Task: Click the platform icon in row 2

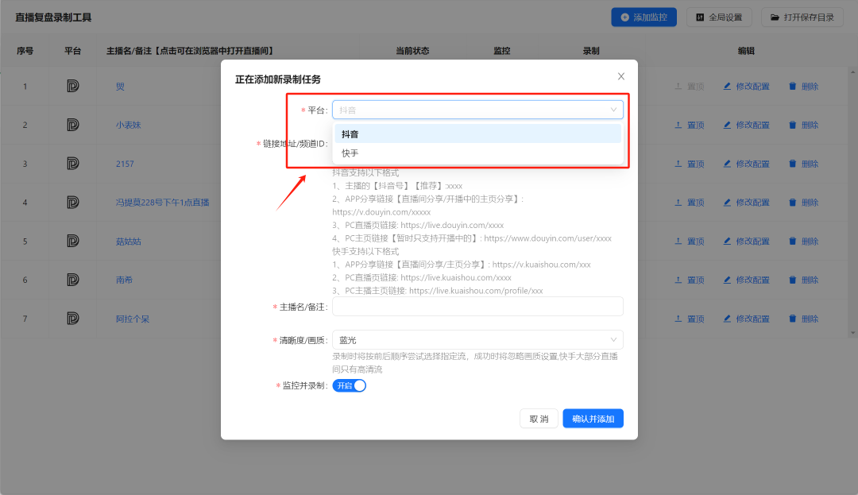Action: pyautogui.click(x=73, y=125)
